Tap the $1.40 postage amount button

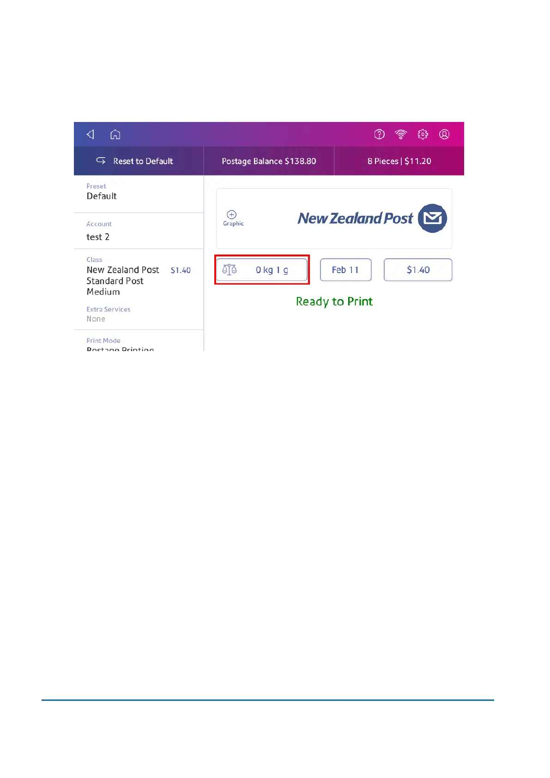pyautogui.click(x=418, y=270)
